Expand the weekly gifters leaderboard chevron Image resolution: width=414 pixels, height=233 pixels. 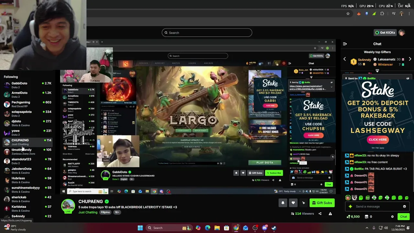[377, 71]
